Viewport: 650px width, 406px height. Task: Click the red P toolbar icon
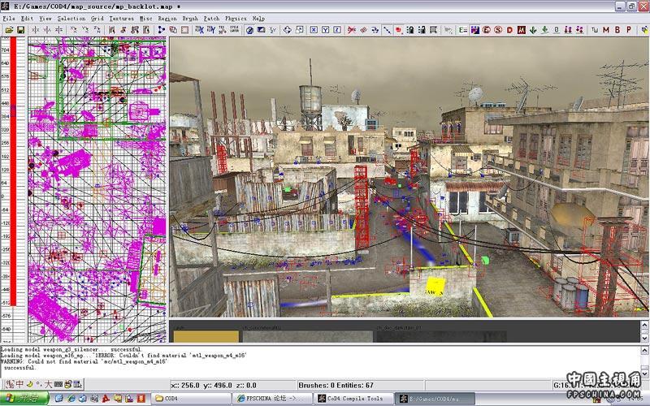tap(628, 30)
